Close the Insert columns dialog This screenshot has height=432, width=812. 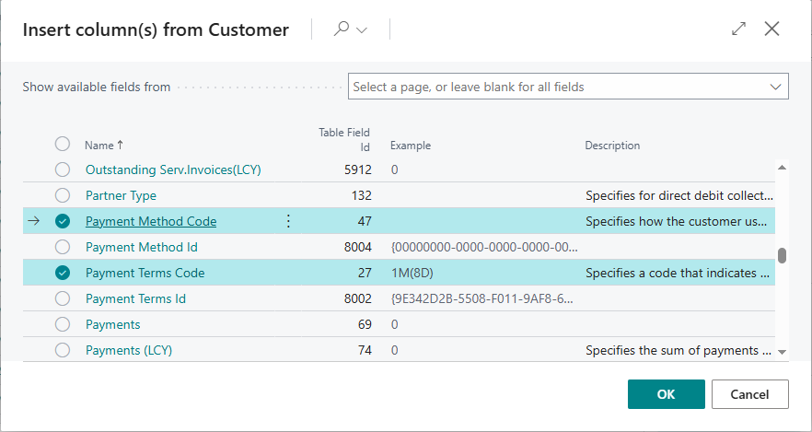771,29
